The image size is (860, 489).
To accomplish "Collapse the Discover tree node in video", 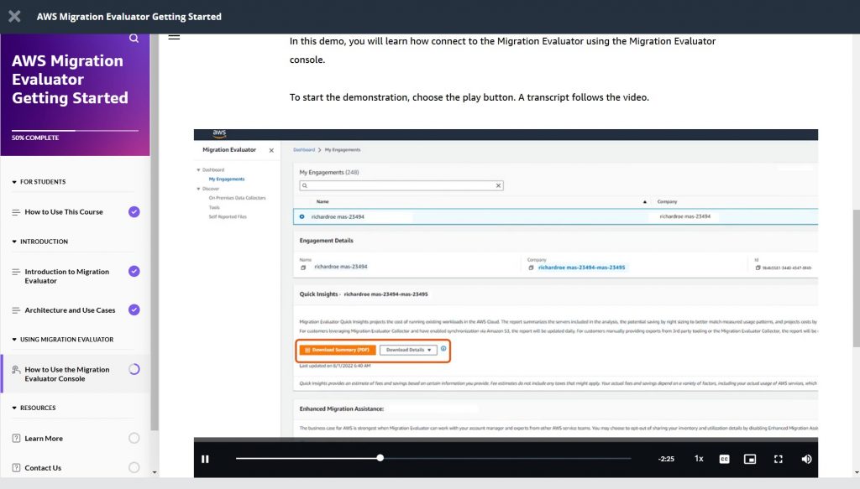I will [198, 189].
